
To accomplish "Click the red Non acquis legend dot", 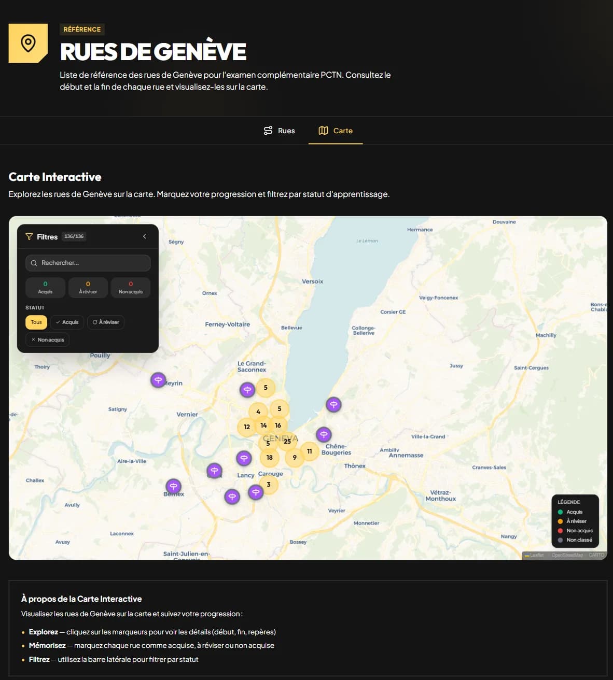I will coord(560,531).
